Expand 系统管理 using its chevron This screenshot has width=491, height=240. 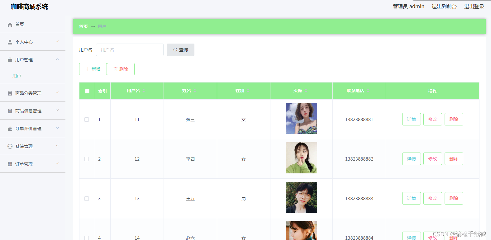click(x=57, y=146)
